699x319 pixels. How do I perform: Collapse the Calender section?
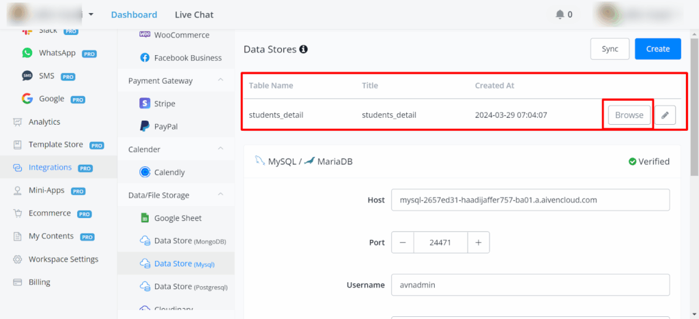click(x=220, y=149)
